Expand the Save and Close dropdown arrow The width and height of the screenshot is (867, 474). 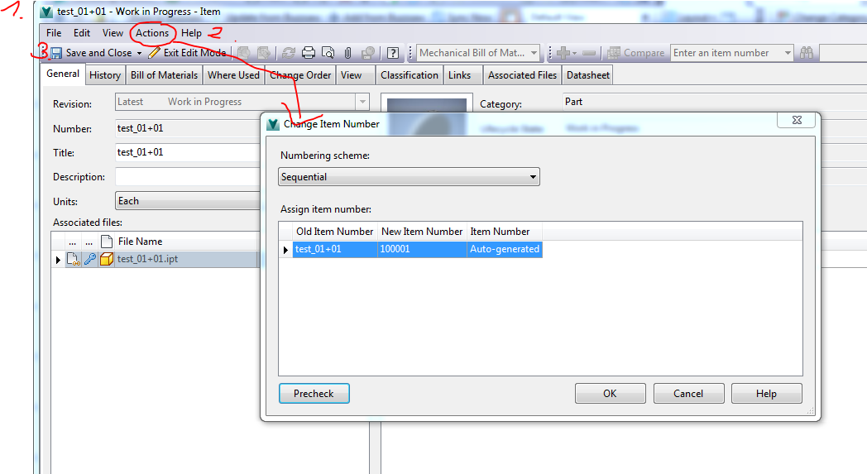point(139,54)
